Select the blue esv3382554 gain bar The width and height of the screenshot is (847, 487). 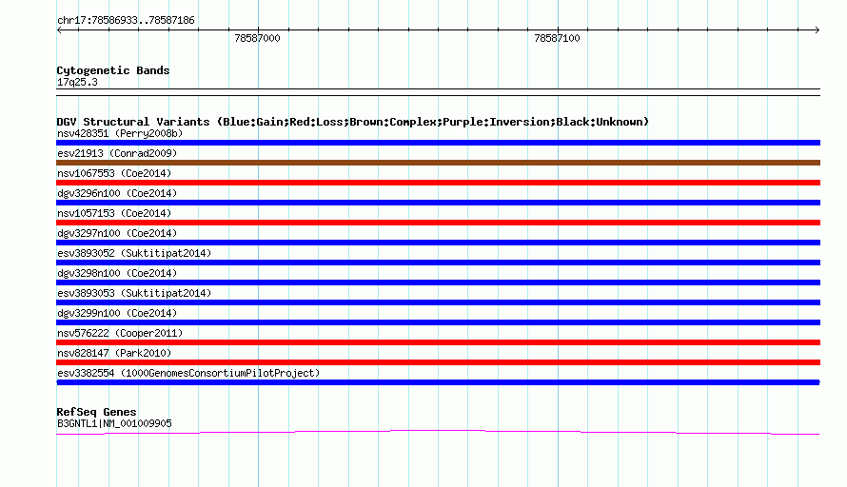coord(438,382)
